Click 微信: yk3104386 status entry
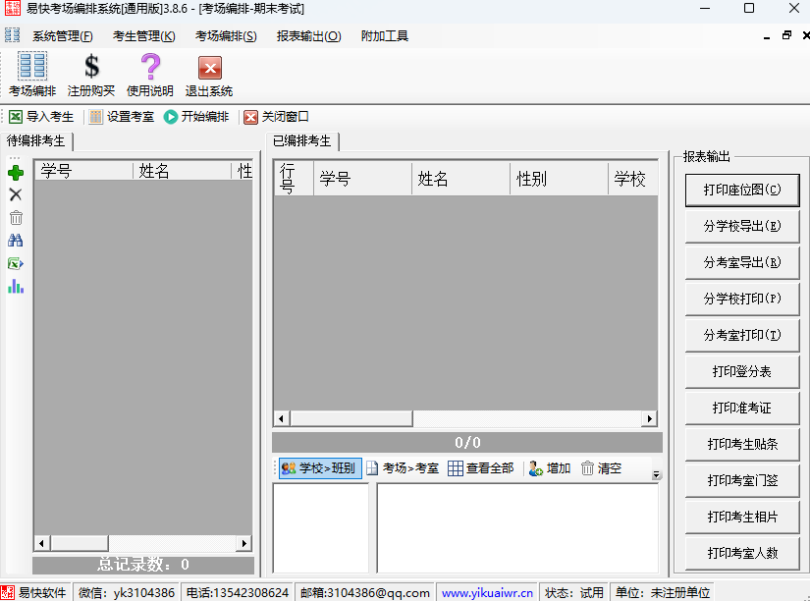The width and height of the screenshot is (810, 601). (127, 593)
